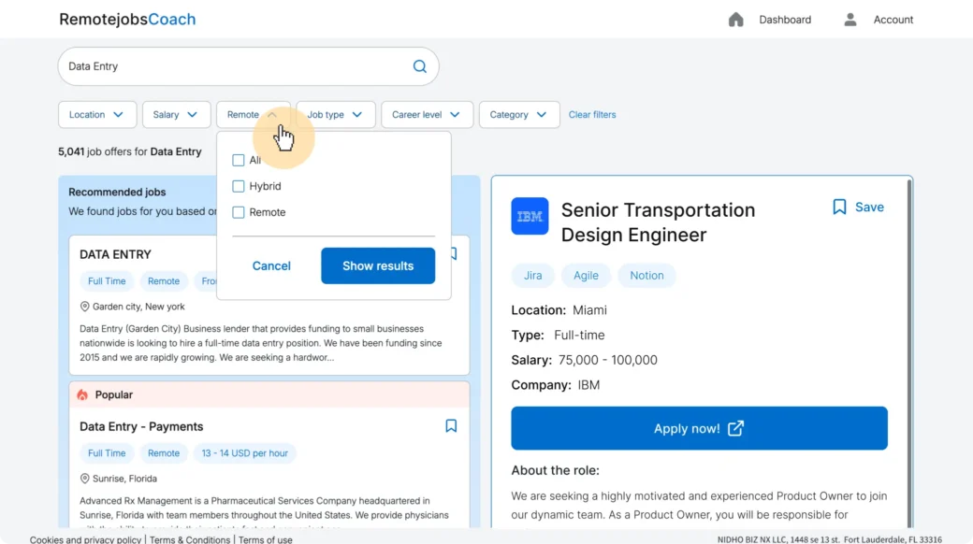Click the IBM company logo

coord(530,217)
